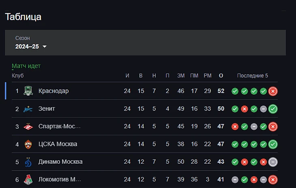Image resolution: width=296 pixels, height=188 pixels.
Task: Click Dinamo Moscow's latest match gray draw icon
Action: 273,162
